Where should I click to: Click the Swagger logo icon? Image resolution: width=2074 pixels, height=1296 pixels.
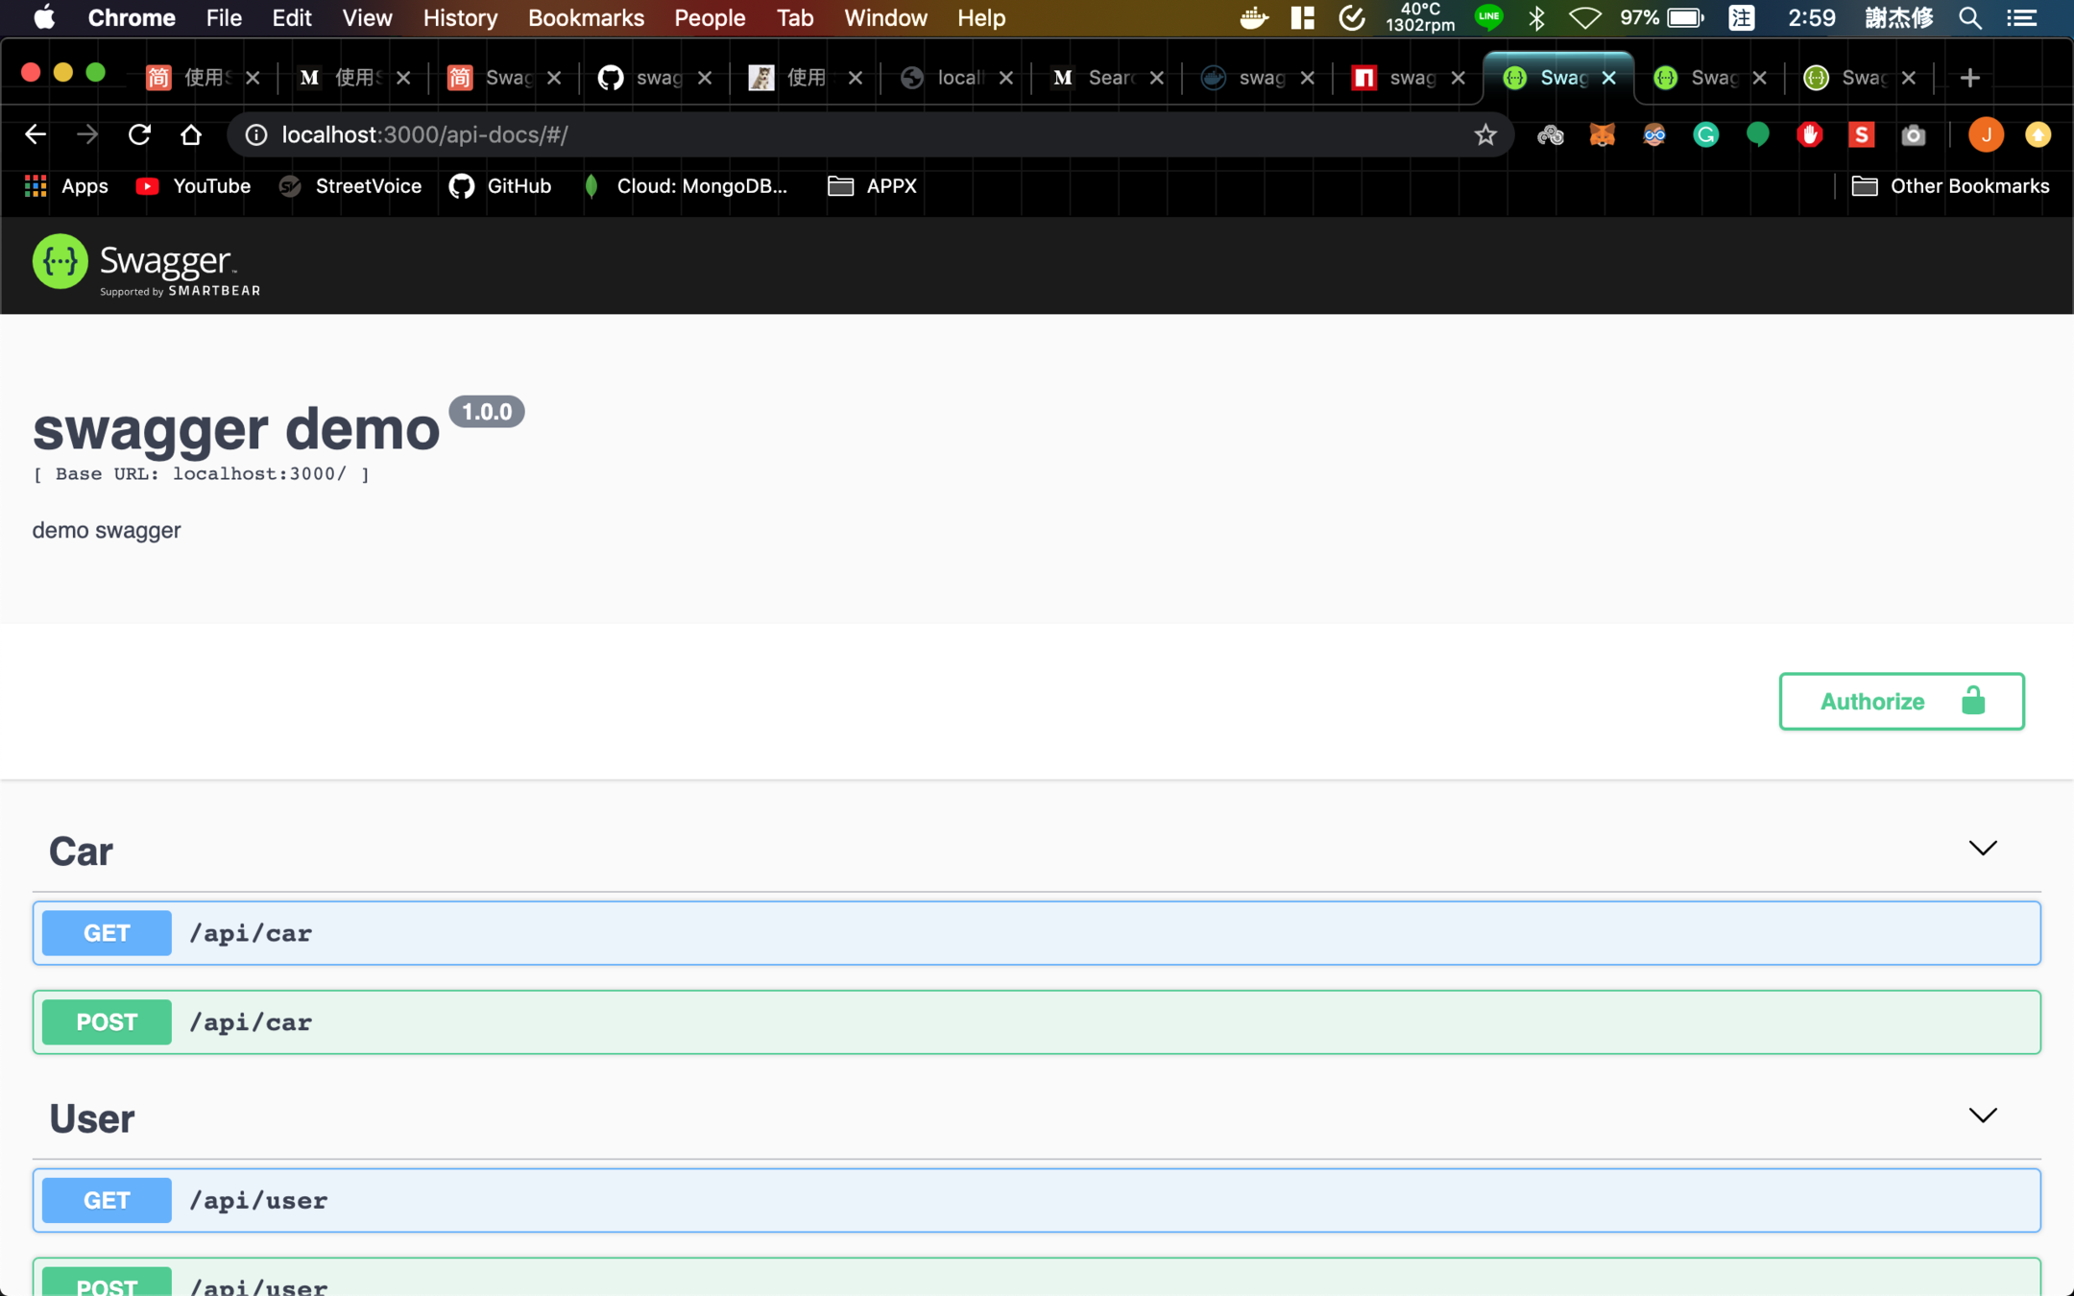point(60,262)
